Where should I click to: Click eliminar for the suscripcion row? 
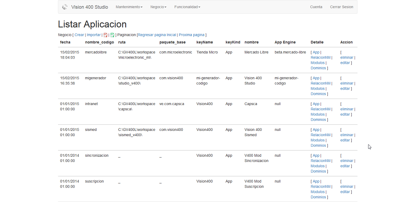point(347,187)
